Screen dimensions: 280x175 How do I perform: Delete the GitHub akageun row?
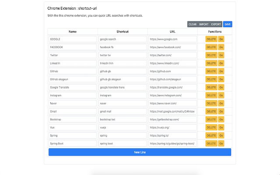click(x=211, y=79)
